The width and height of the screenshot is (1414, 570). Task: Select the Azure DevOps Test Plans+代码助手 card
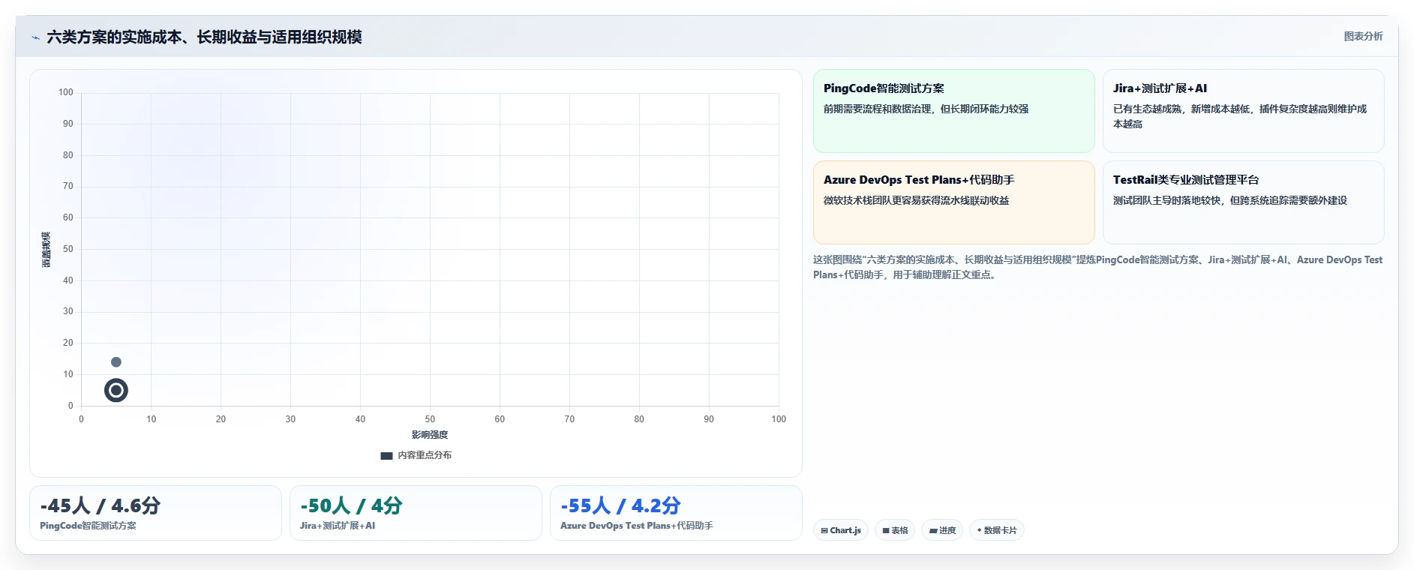[x=953, y=202]
